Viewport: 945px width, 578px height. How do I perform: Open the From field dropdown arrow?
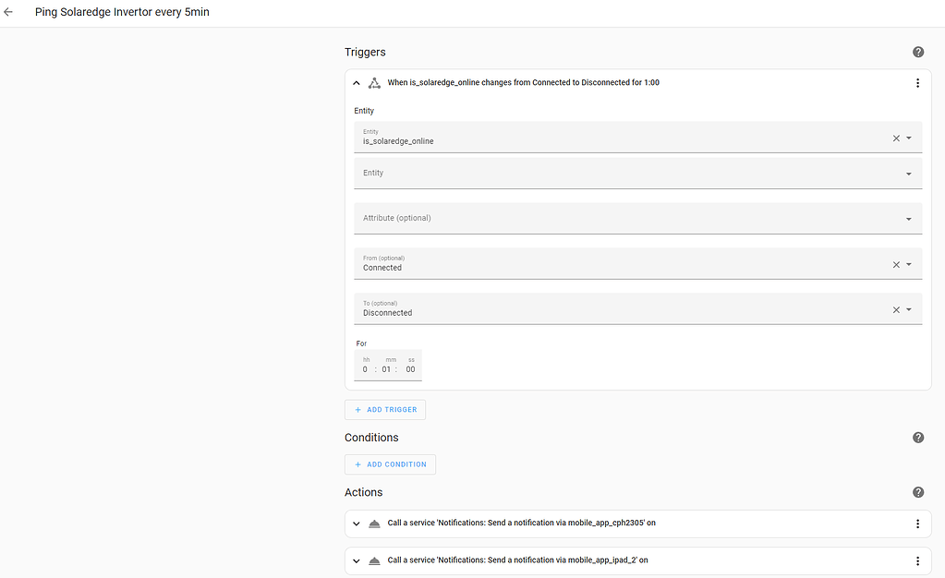point(910,263)
